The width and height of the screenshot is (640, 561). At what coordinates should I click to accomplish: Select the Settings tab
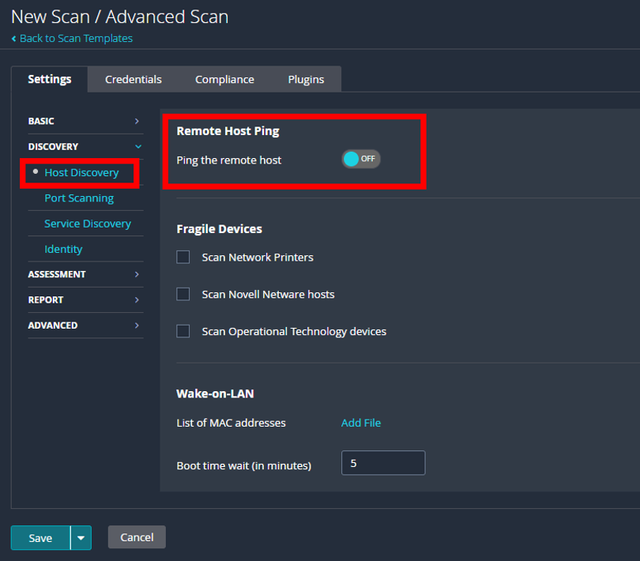(49, 79)
